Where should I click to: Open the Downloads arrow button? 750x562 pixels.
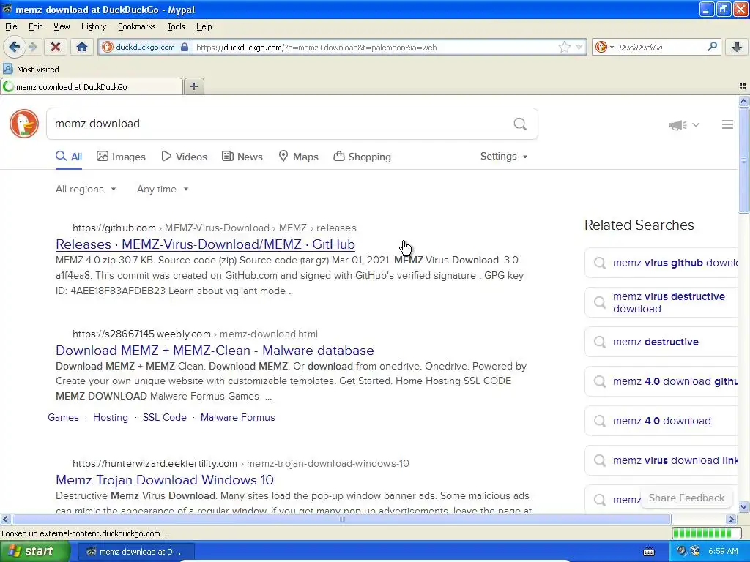[737, 47]
